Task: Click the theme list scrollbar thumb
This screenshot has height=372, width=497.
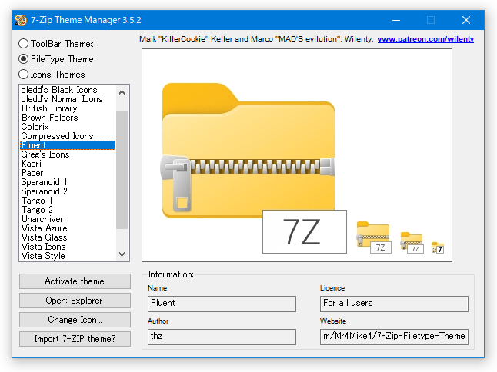Action: tap(122, 169)
